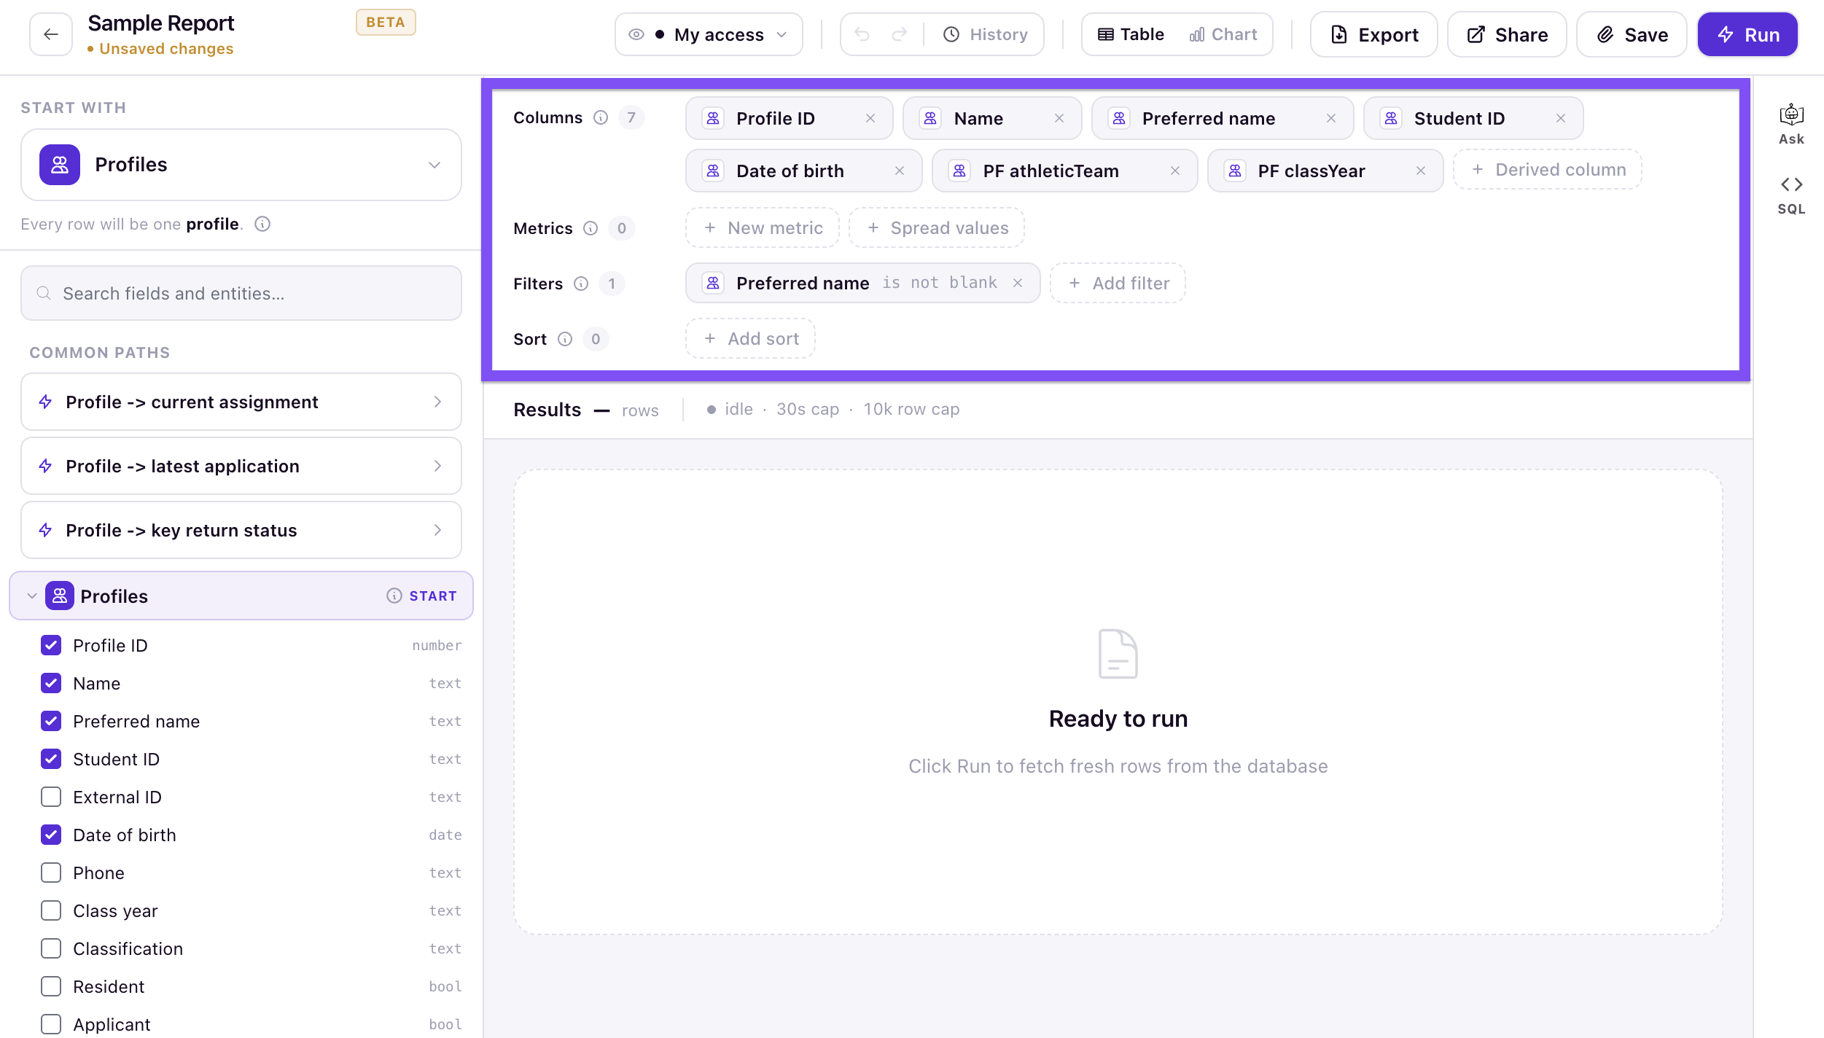
Task: Click the Add filter button
Action: [1118, 283]
